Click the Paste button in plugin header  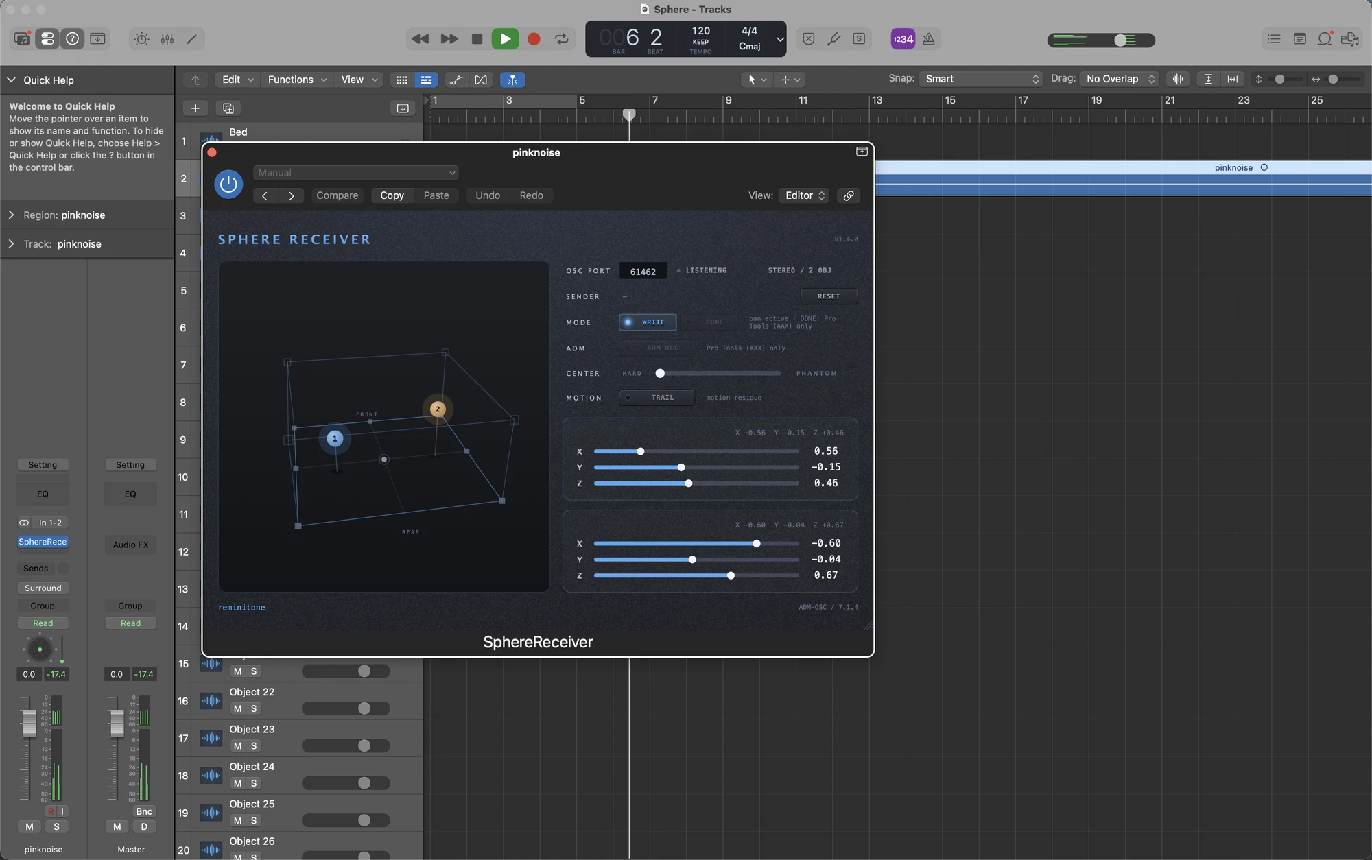tap(436, 195)
